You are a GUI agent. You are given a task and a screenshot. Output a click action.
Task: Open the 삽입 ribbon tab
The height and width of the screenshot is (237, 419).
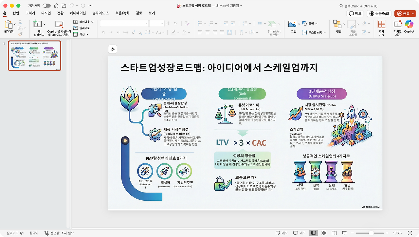coord(16,13)
